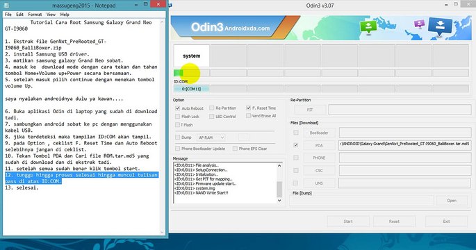Toggle the F. Reset Time checkbox
Viewport: 476px width, 250px height.
[x=248, y=108]
